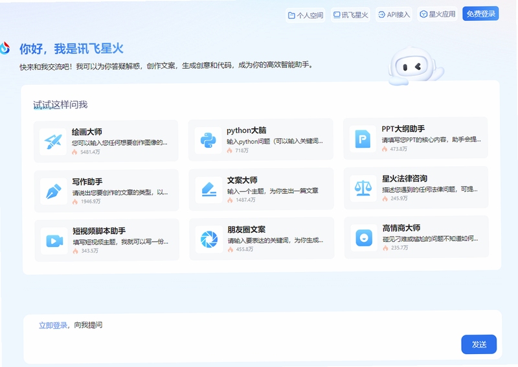Click the description under python大脑
This screenshot has height=367, width=518.
point(275,141)
